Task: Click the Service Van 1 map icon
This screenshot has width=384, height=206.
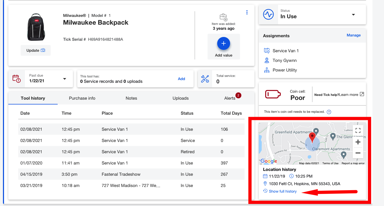Action: coord(267,51)
